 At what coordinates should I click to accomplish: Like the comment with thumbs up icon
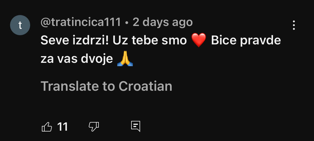[x=47, y=127]
